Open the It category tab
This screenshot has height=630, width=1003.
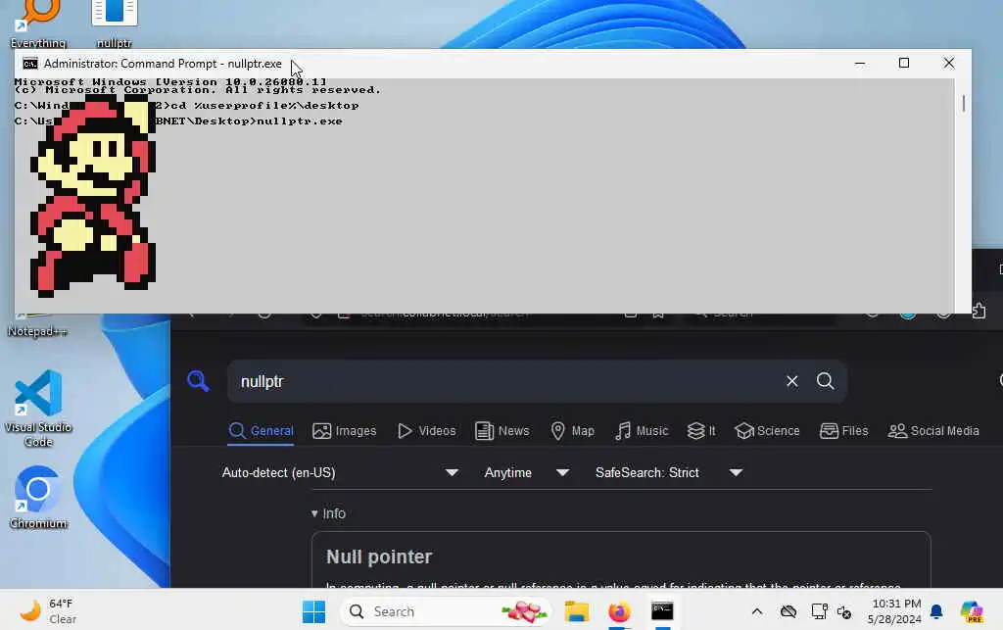coord(701,431)
